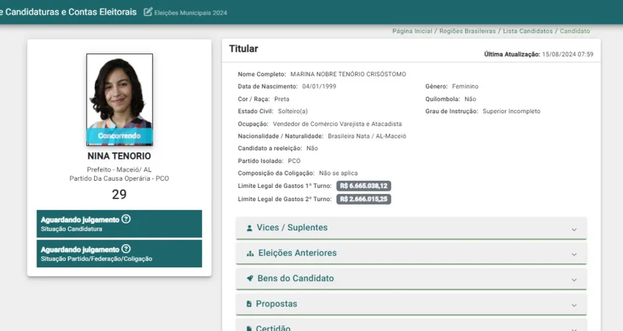Open Regiões Brasileiras breadcrumb link
The image size is (623, 331).
click(467, 31)
